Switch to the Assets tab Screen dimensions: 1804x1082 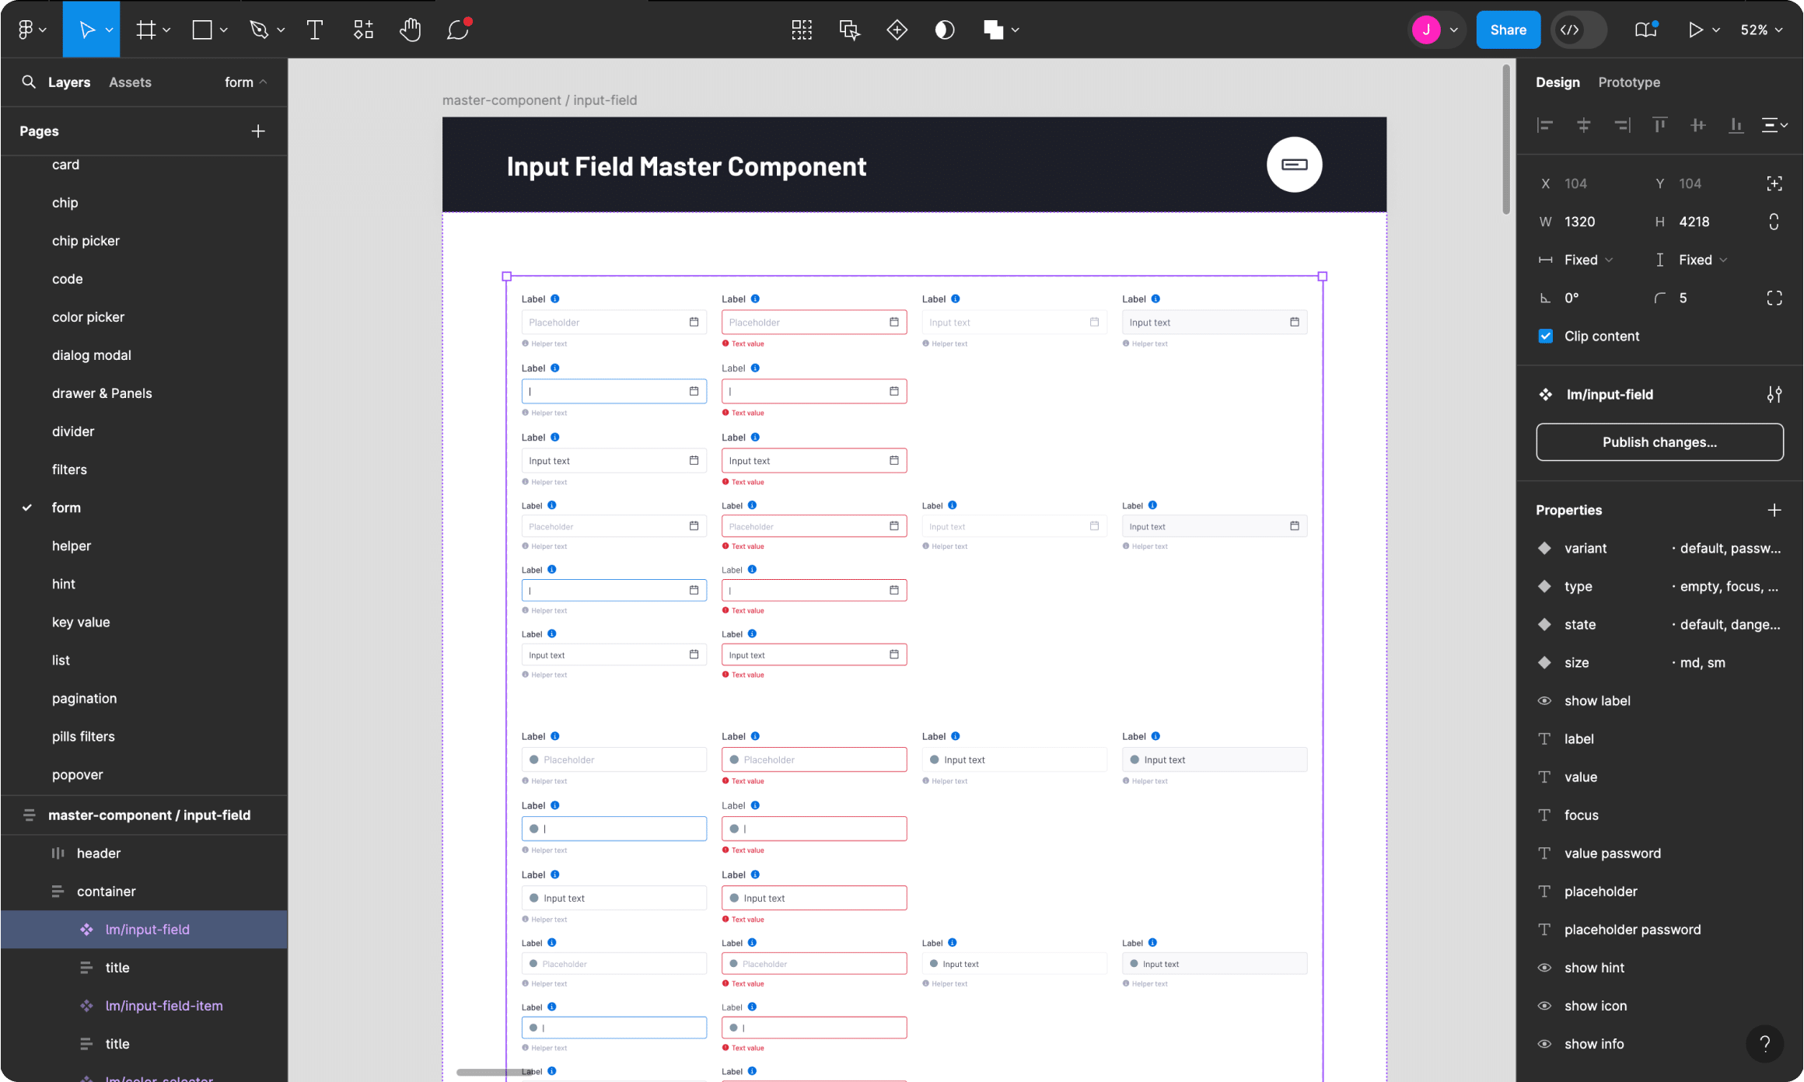coord(130,82)
